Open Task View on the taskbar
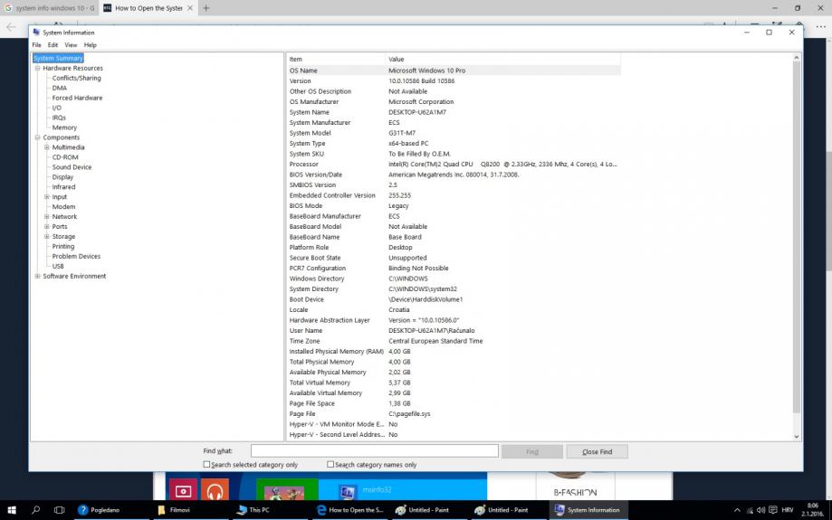This screenshot has height=520, width=832. coord(59,510)
